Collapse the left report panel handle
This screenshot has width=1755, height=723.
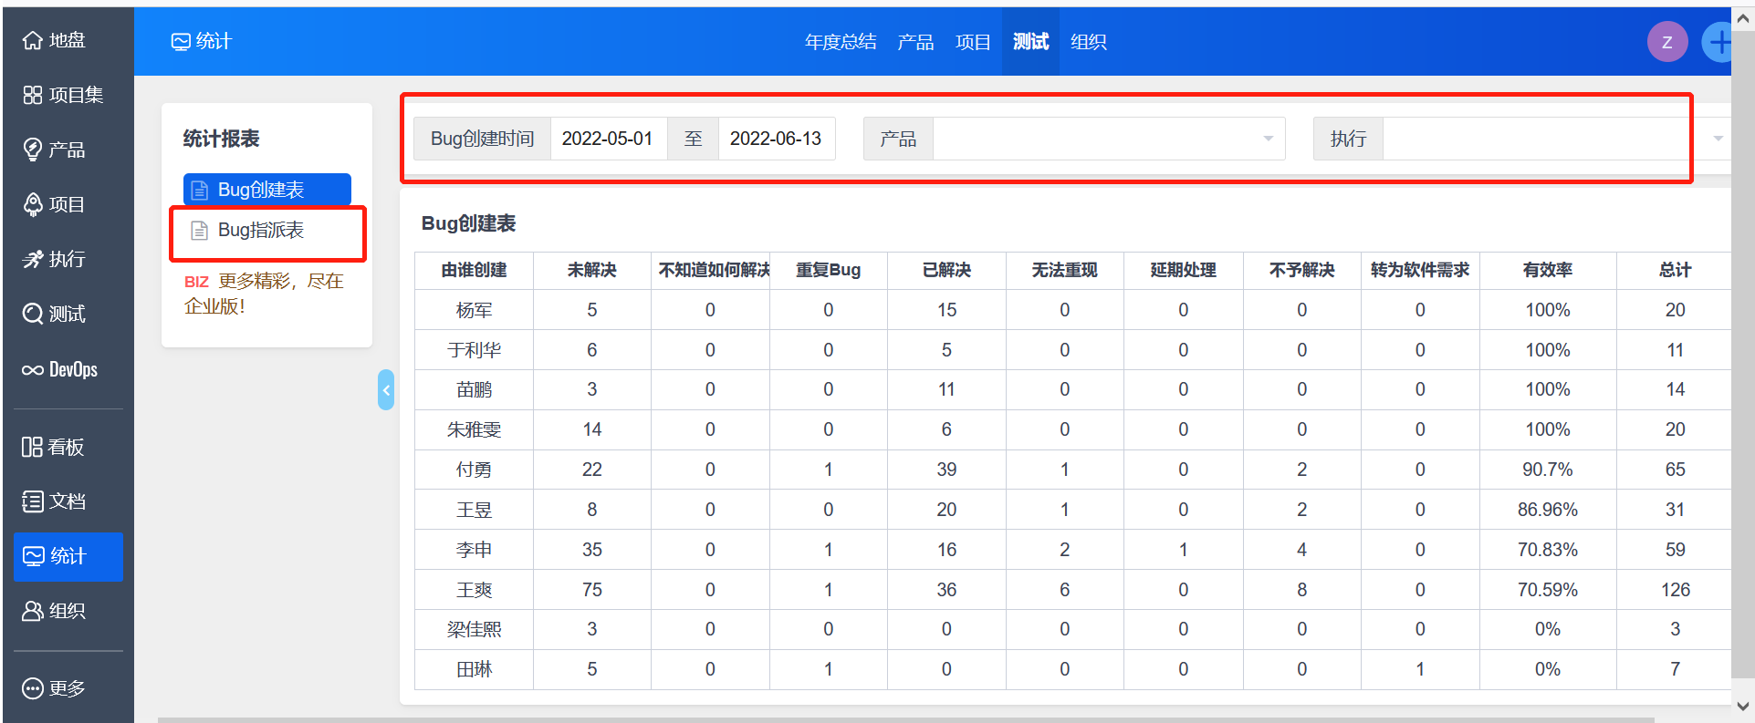coord(386,390)
